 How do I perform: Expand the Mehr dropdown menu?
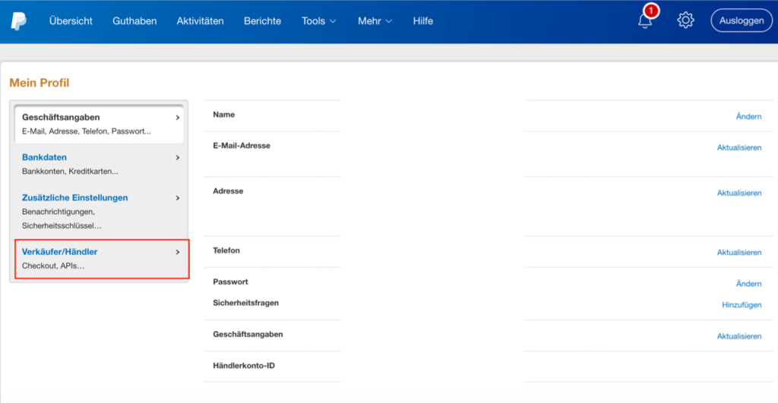[x=375, y=20]
